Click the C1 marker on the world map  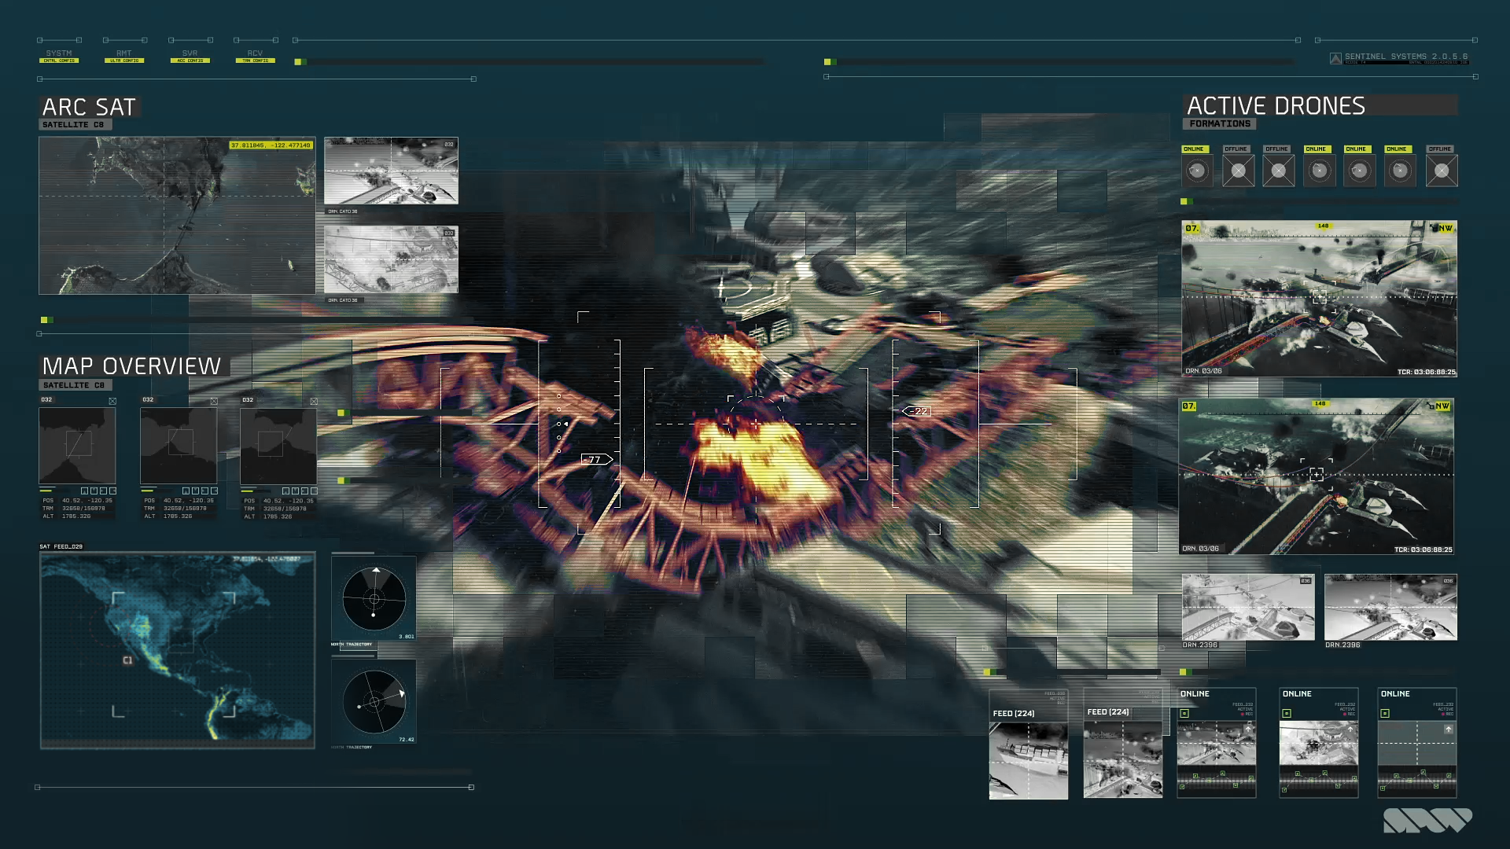click(127, 660)
